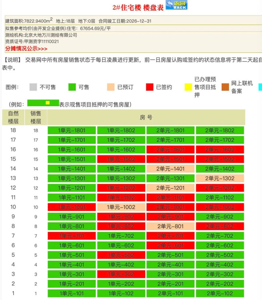Open room 2单元-1702
Screen dimensions: 262x300
220,140
